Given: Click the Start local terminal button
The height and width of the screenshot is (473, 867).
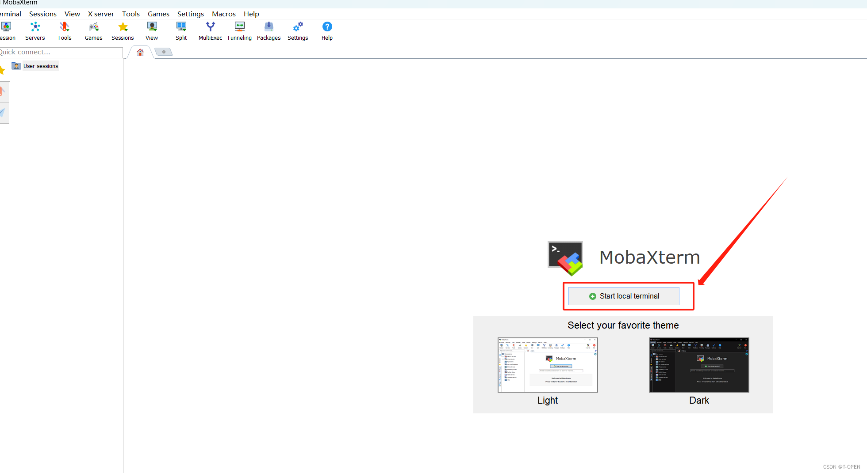Looking at the screenshot, I should 624,296.
